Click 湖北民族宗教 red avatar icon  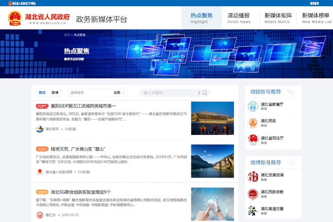point(253,194)
